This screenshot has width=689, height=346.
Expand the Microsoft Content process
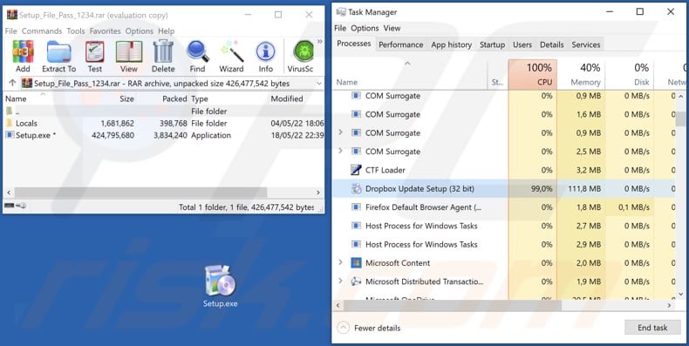(x=340, y=262)
